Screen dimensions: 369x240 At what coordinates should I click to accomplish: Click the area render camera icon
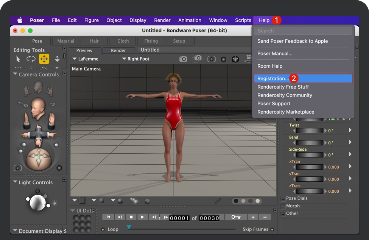click(x=197, y=59)
